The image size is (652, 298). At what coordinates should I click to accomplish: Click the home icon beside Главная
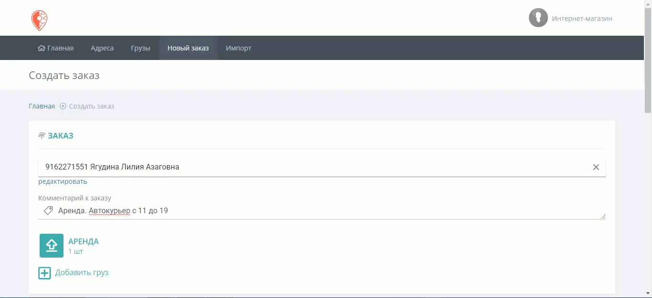(x=42, y=48)
